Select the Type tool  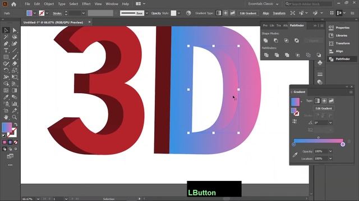[x=6, y=50]
